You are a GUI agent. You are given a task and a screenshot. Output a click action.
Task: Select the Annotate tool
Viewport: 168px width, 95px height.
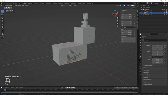pos(2,31)
